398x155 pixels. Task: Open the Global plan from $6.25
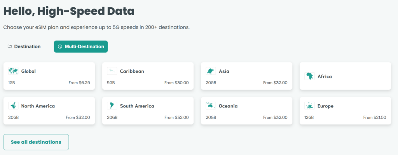point(79,83)
